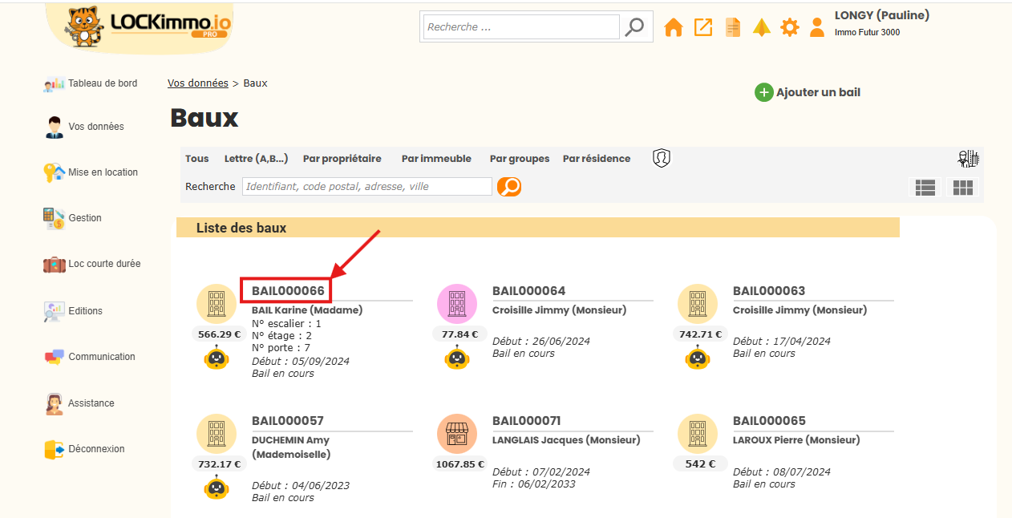Screen dimensions: 1012x518
Task: Click the green plus icon for Ajouter un bail
Action: [764, 92]
